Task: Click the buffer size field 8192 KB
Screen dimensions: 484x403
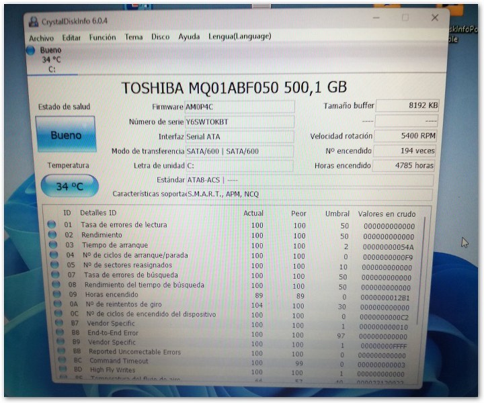Action: [x=407, y=105]
